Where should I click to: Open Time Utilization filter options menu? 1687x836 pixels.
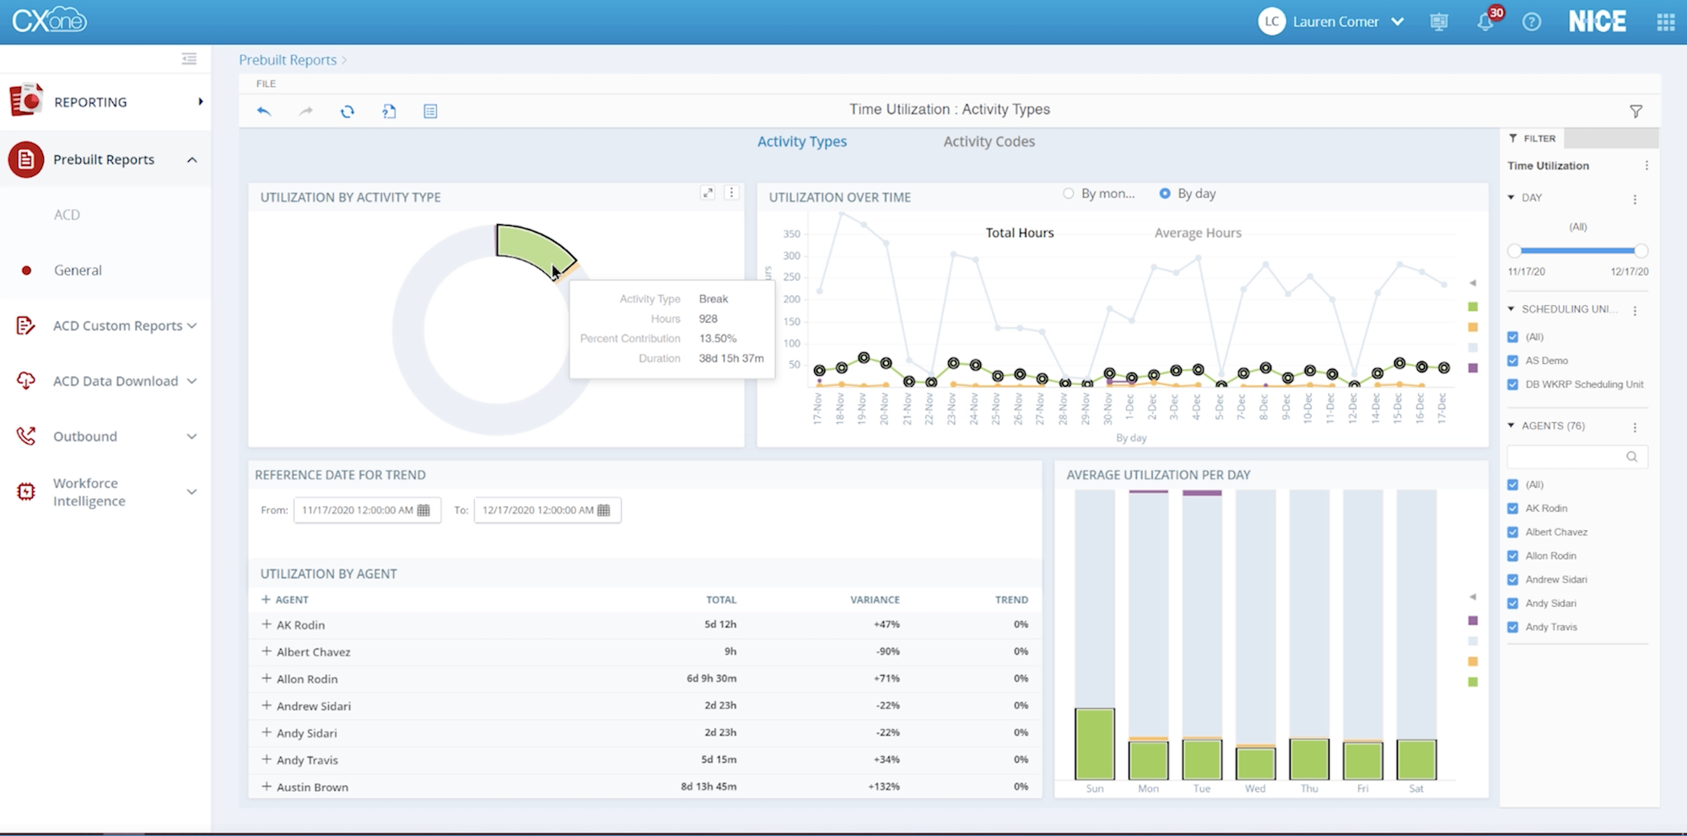point(1647,166)
